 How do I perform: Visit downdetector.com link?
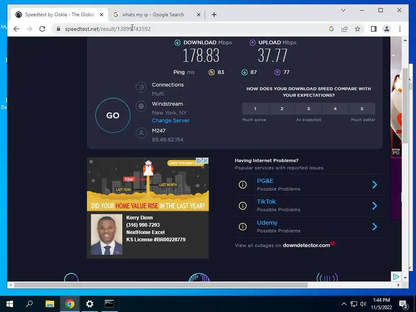click(306, 245)
